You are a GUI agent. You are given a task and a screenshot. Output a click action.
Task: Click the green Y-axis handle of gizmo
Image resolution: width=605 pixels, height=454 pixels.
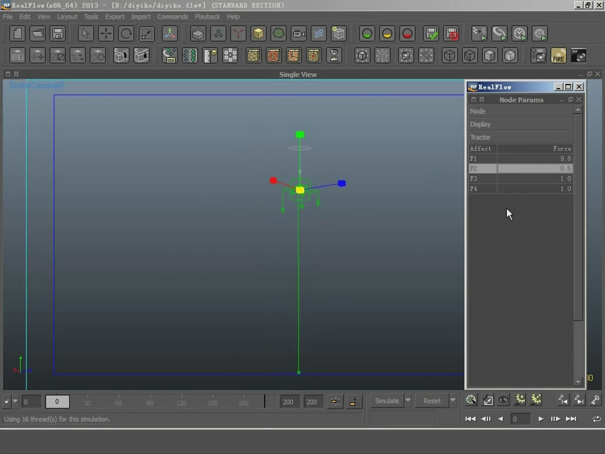click(x=300, y=135)
